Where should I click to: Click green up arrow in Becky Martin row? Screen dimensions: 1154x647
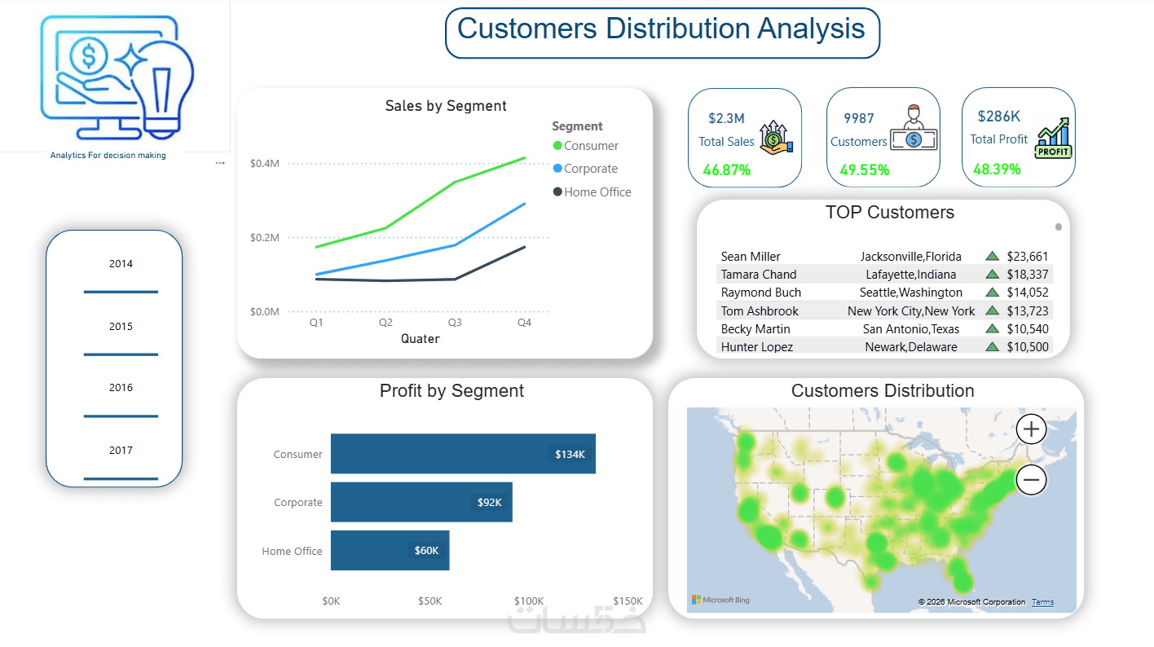pyautogui.click(x=993, y=329)
